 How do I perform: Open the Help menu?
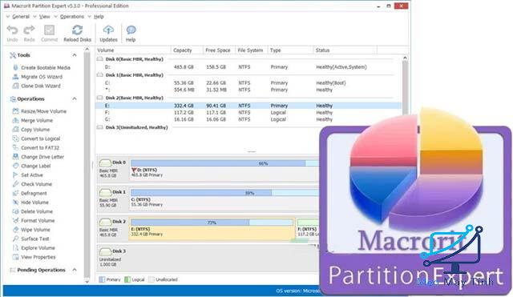[99, 16]
